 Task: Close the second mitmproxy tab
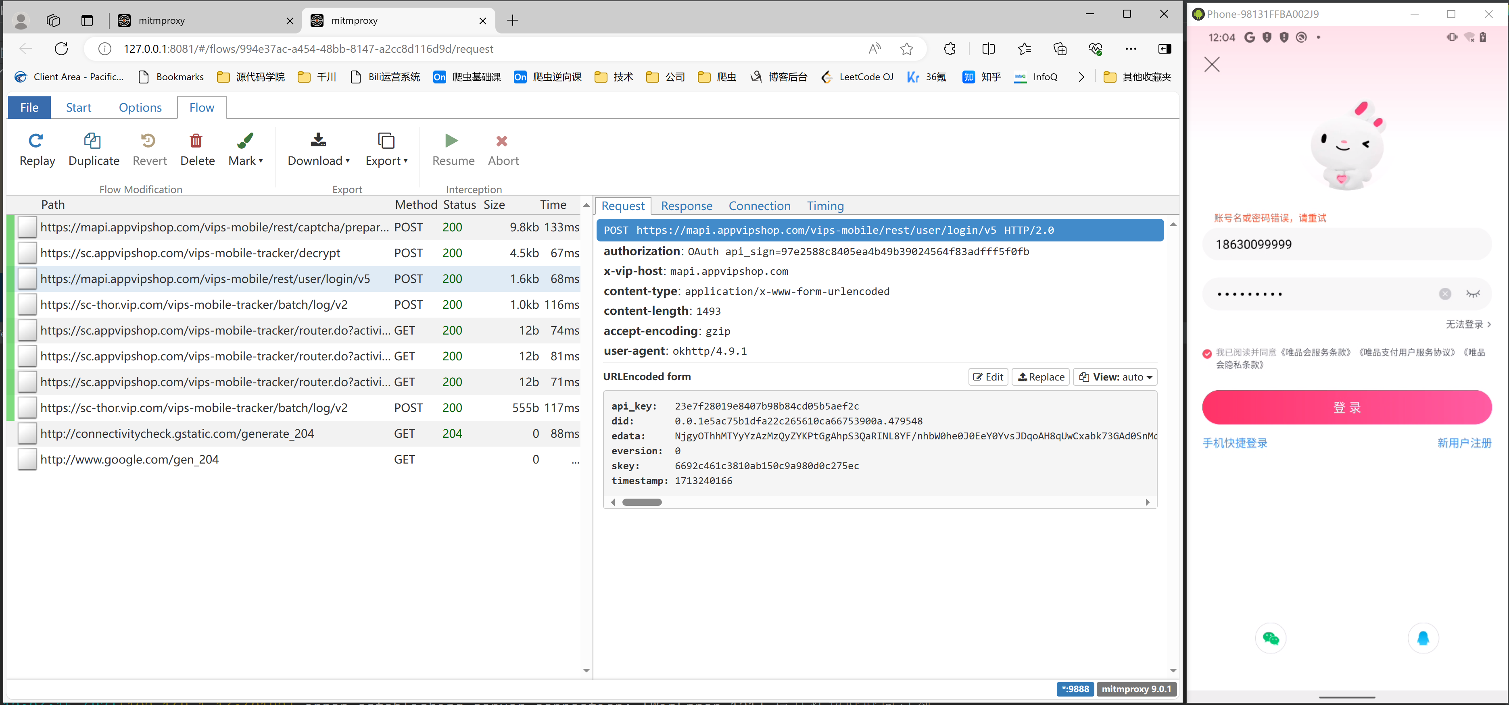(483, 21)
